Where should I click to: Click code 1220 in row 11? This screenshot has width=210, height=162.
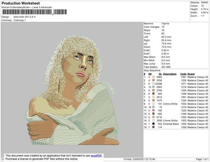coord(184,111)
